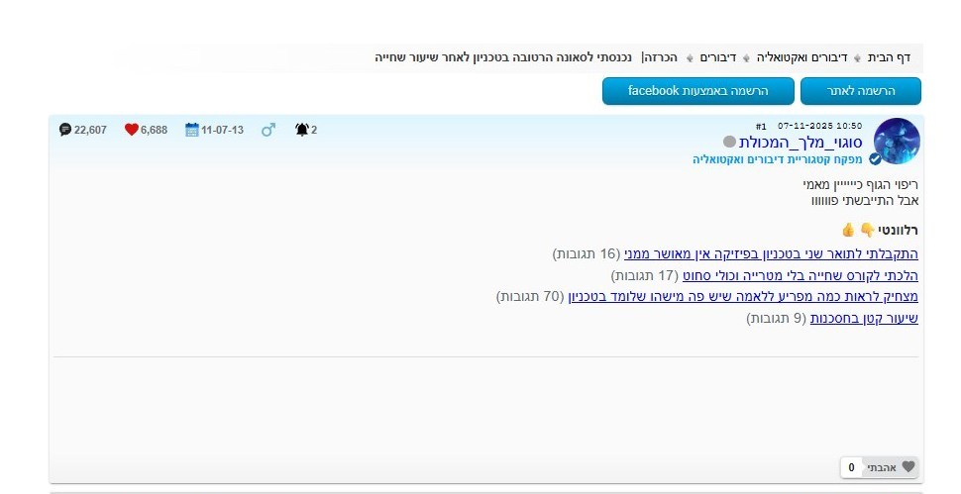Click the speech bubble icon 22,607
Screen dimensions: 961x494
65,130
